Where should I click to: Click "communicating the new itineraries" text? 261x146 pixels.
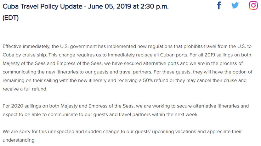(x=42, y=72)
